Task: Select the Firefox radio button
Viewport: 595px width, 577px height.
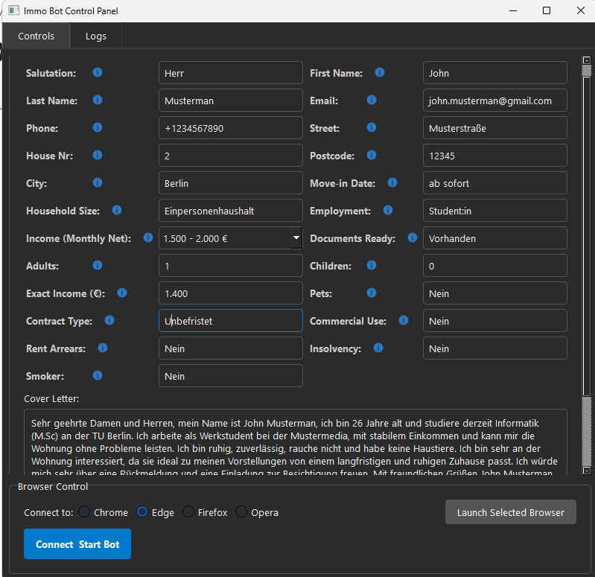Action: tap(188, 512)
